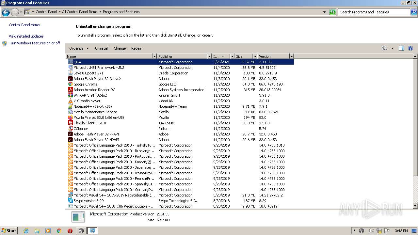Screen dimensions: 418x235
Task: Click Uninstall in the toolbar
Action: click(x=102, y=48)
